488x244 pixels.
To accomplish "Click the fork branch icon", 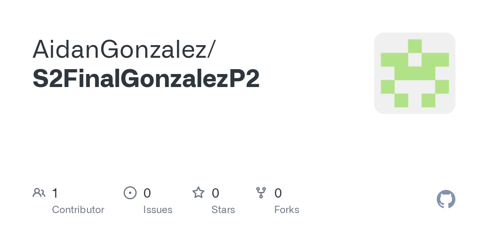I will pos(261,193).
